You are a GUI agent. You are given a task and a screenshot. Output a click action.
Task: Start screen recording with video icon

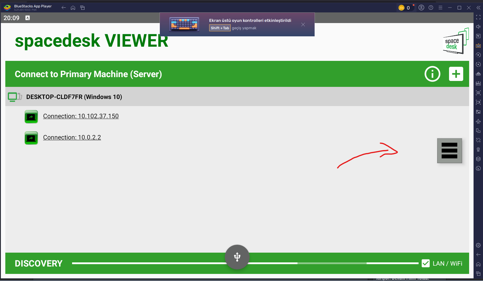pyautogui.click(x=478, y=102)
